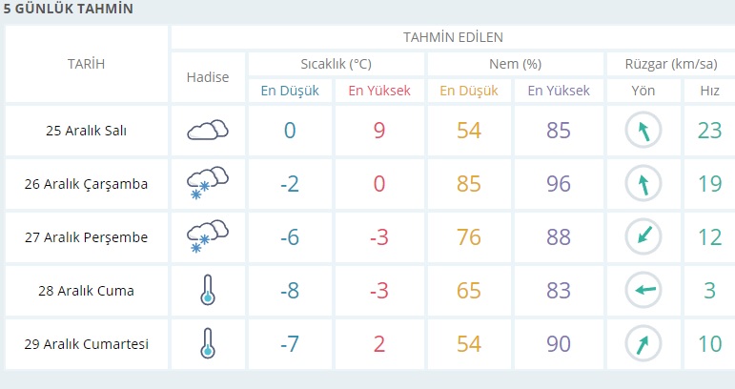Click the 27 Aralık Perşembe date cell
This screenshot has height=389, width=735.
tap(87, 237)
